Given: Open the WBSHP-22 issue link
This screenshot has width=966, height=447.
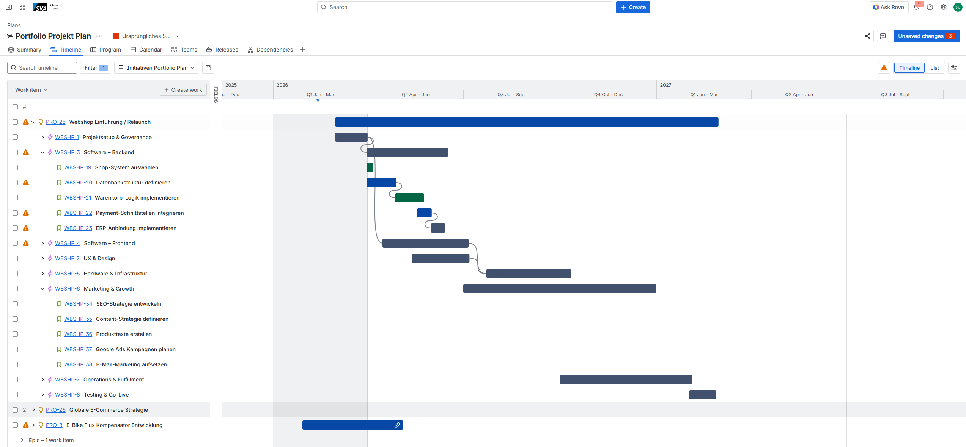Looking at the screenshot, I should click(78, 213).
